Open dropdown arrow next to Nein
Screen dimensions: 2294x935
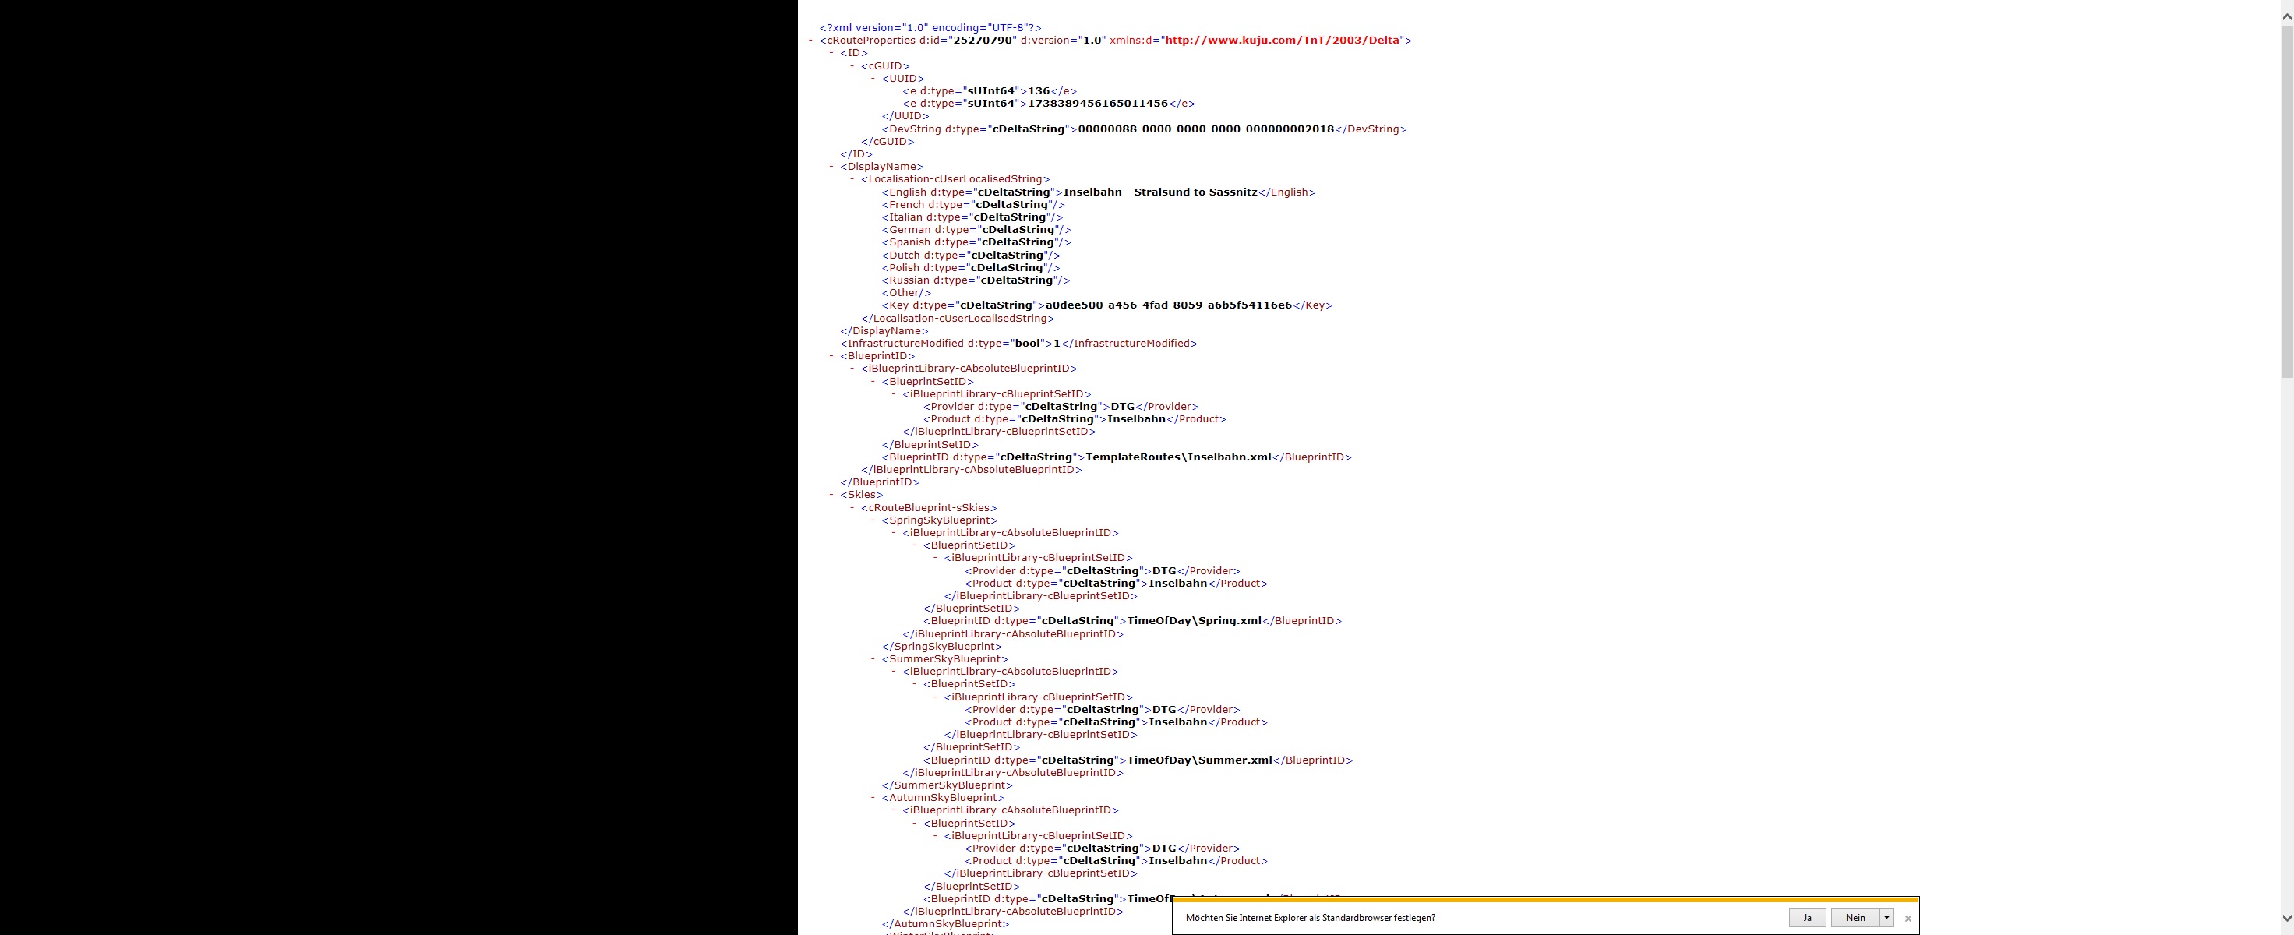1886,917
